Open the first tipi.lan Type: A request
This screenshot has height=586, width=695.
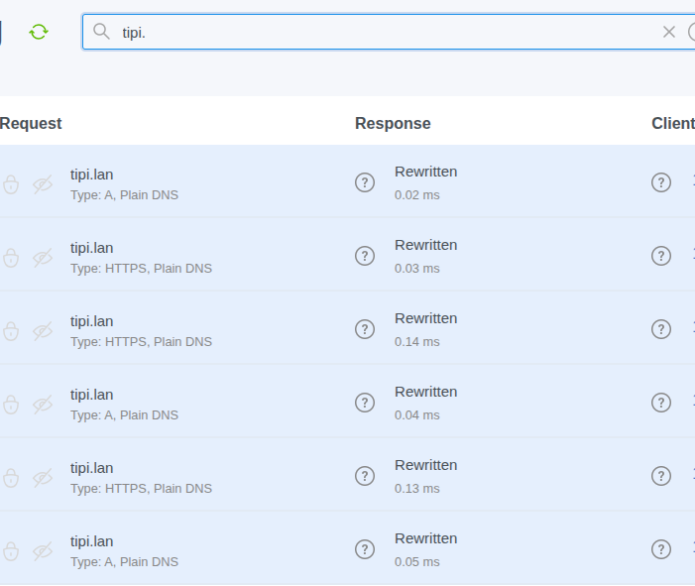[x=92, y=176]
